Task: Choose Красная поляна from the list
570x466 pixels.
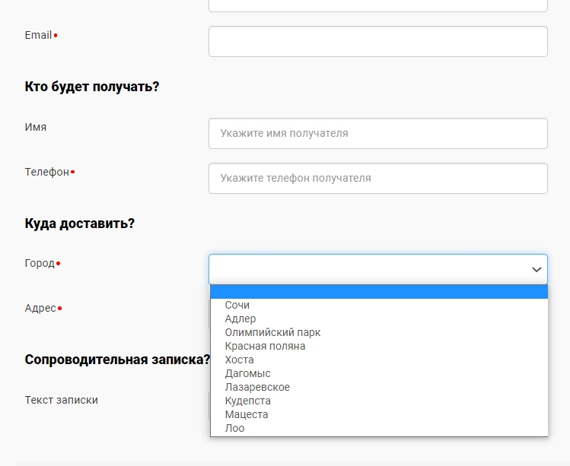Action: coord(265,346)
